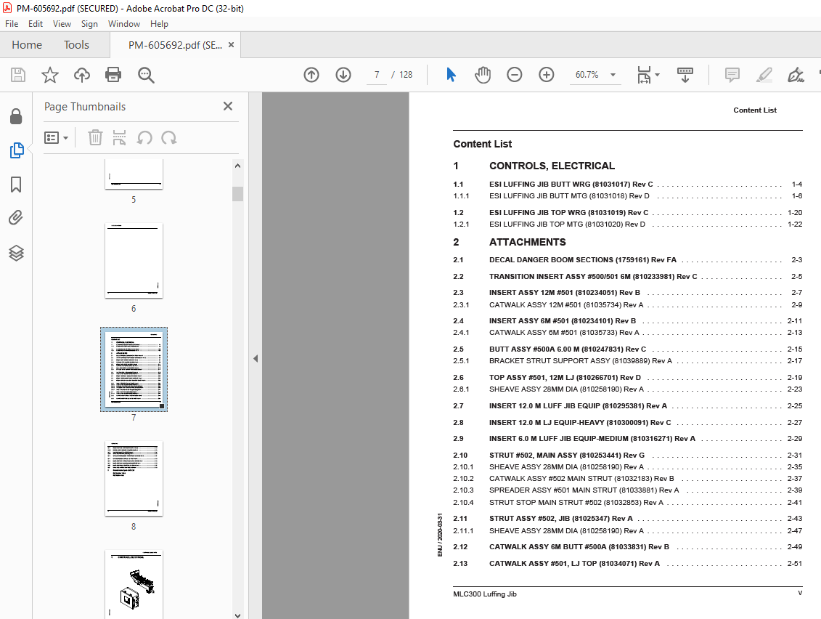The image size is (821, 619).
Task: Close the PM-605692.pdf tab
Action: click(x=231, y=45)
